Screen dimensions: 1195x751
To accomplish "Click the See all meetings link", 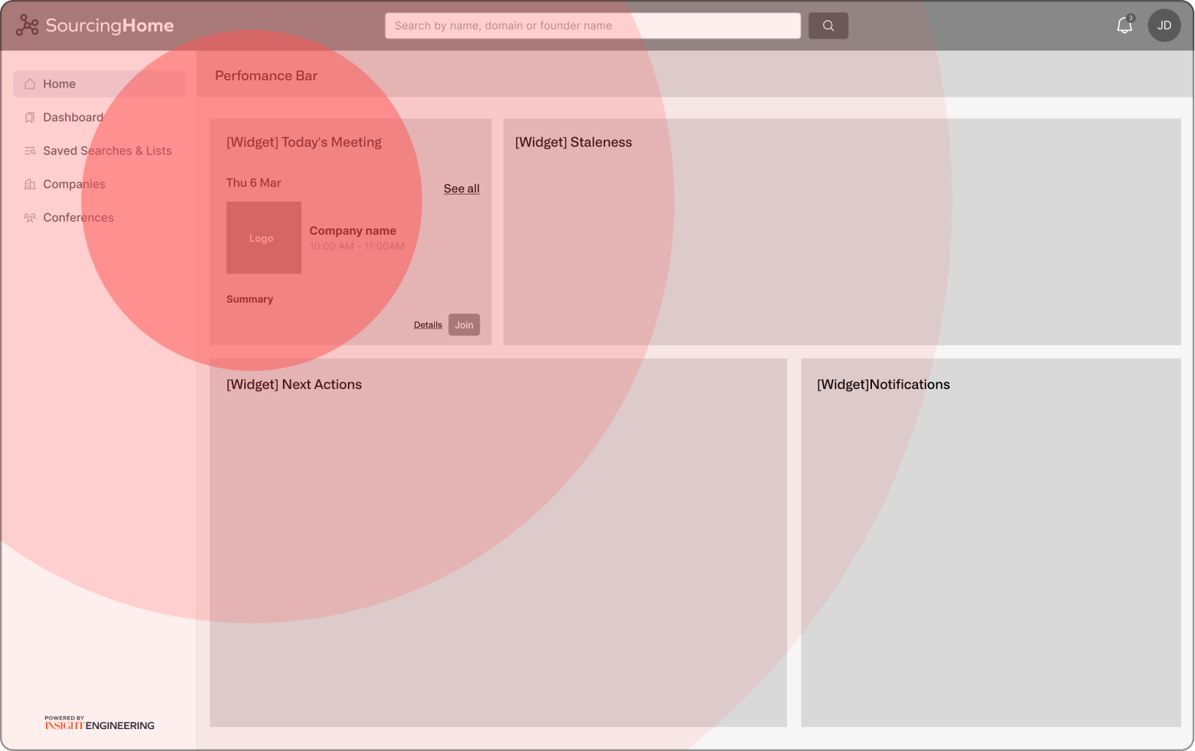I will [x=461, y=189].
